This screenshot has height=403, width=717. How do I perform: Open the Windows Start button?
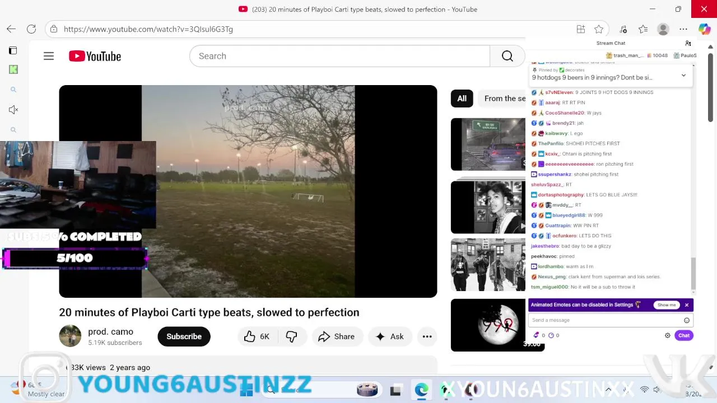[x=246, y=390]
